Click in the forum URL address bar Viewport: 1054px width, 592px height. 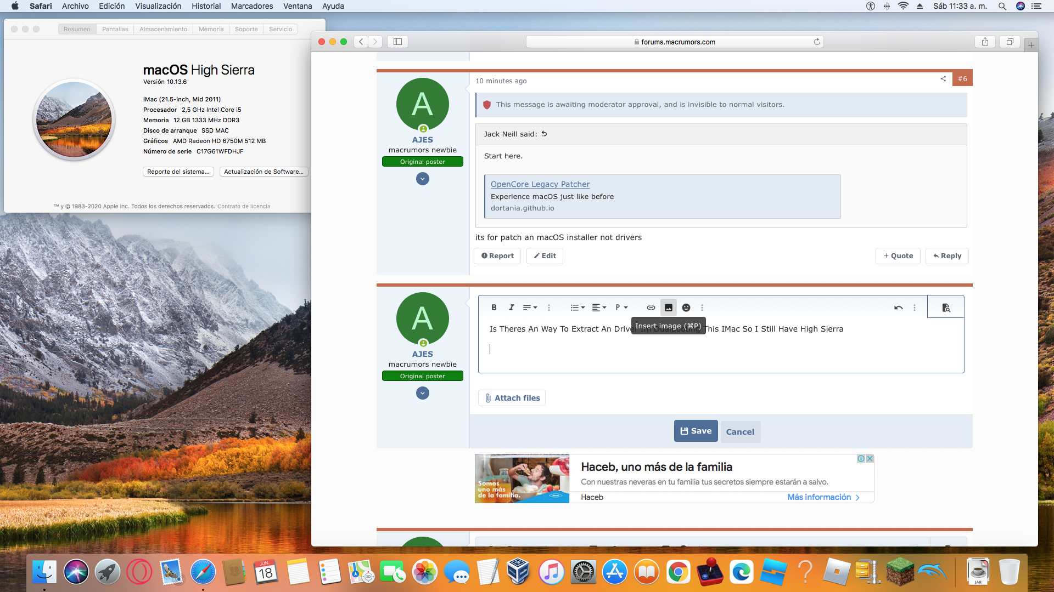click(x=674, y=42)
